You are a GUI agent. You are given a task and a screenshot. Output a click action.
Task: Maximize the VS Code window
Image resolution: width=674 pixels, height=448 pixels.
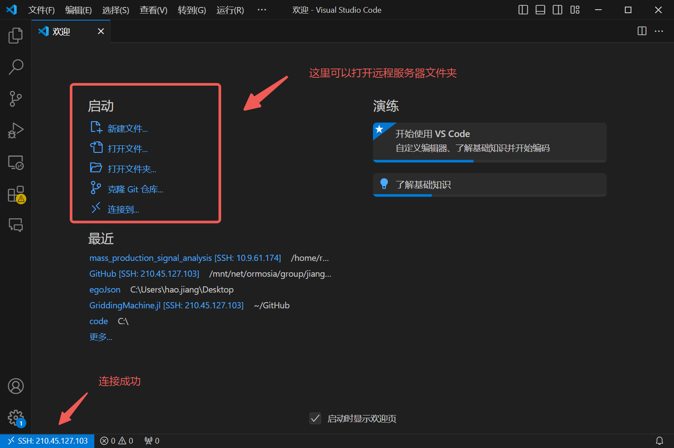tap(628, 10)
